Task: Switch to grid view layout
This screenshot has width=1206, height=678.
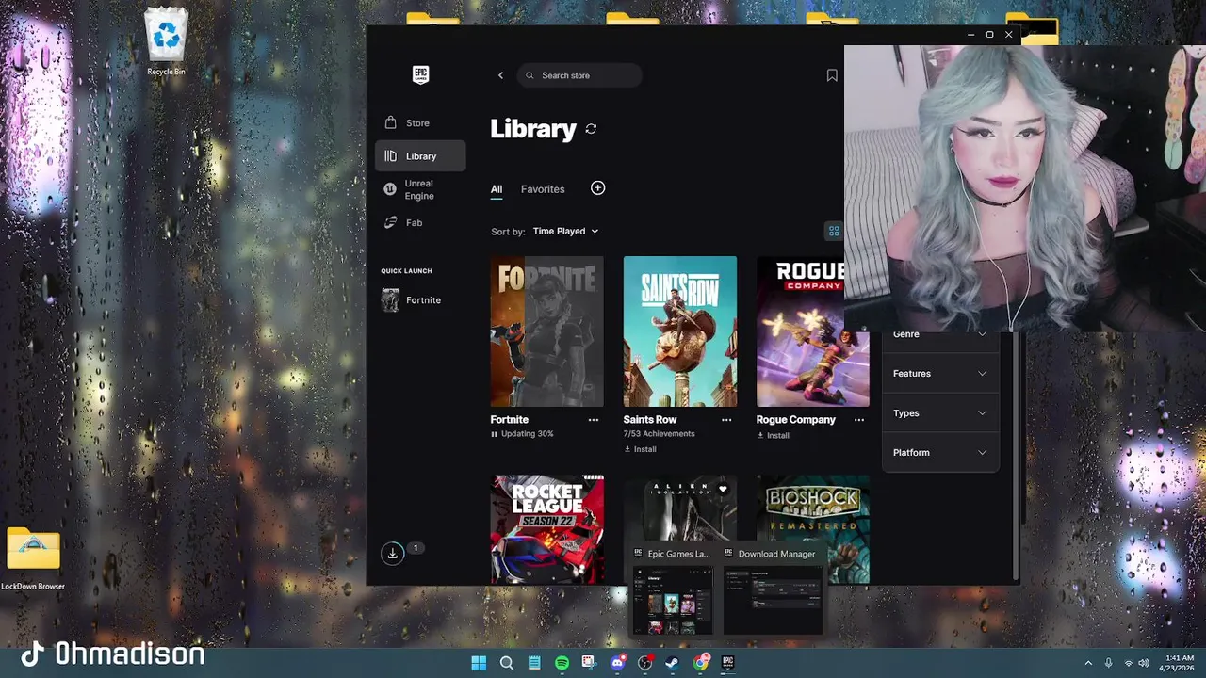Action: (x=834, y=231)
